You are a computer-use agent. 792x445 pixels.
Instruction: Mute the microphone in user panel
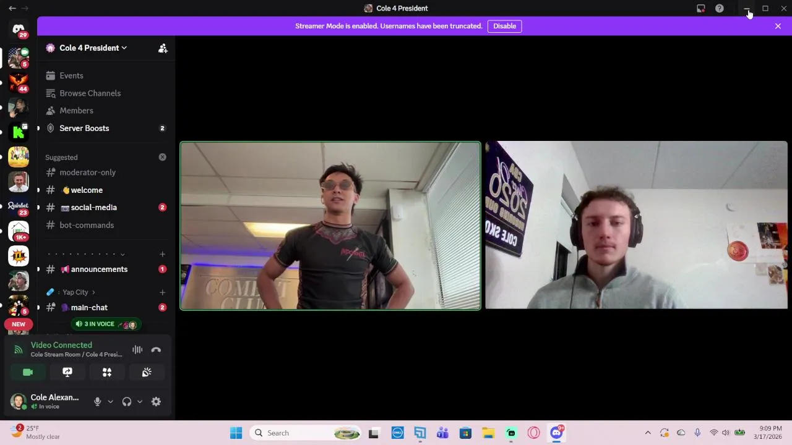coord(97,402)
